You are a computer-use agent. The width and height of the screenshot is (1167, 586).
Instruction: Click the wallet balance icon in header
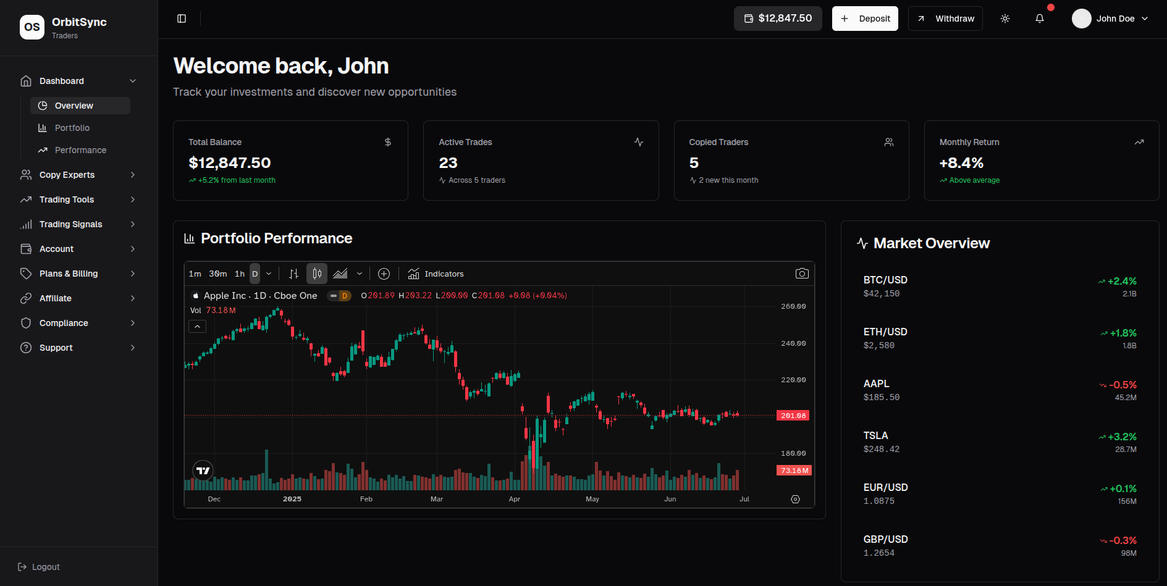coord(748,18)
